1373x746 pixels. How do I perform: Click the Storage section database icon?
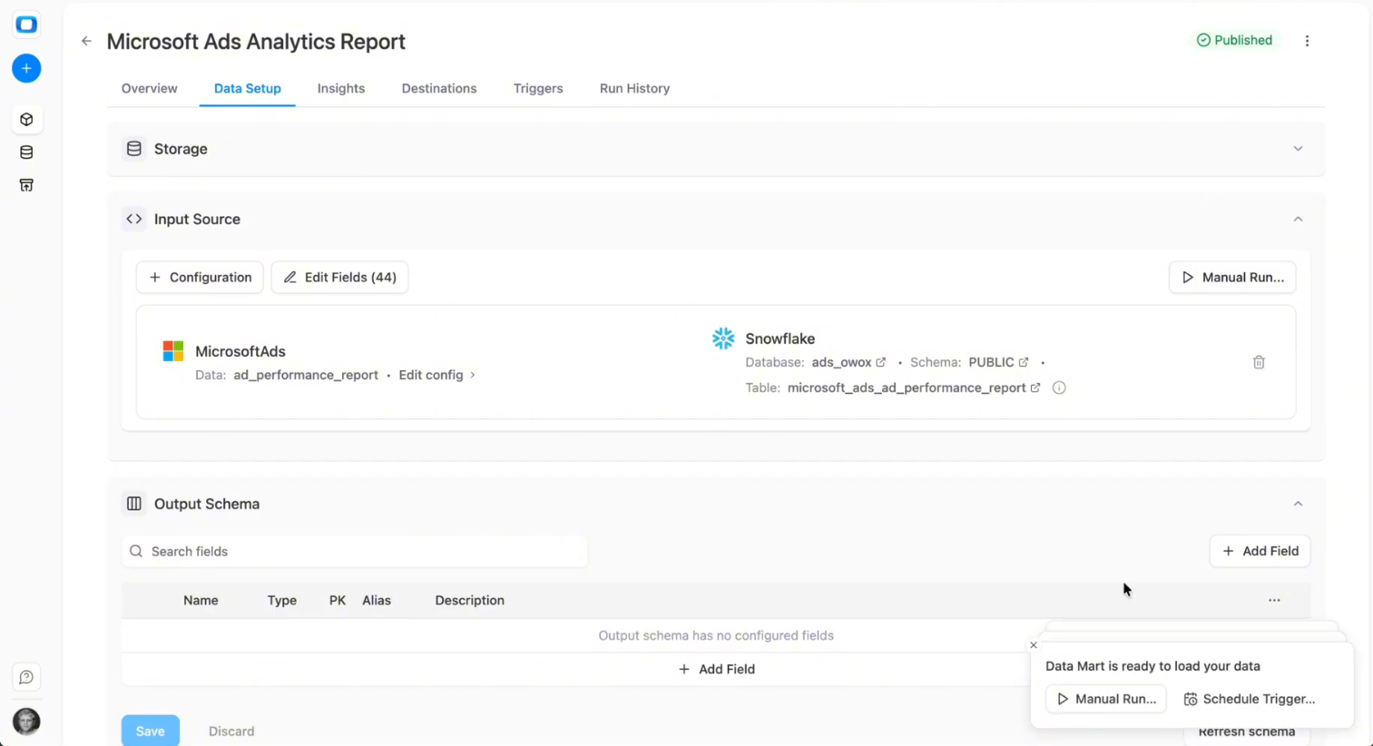[134, 149]
